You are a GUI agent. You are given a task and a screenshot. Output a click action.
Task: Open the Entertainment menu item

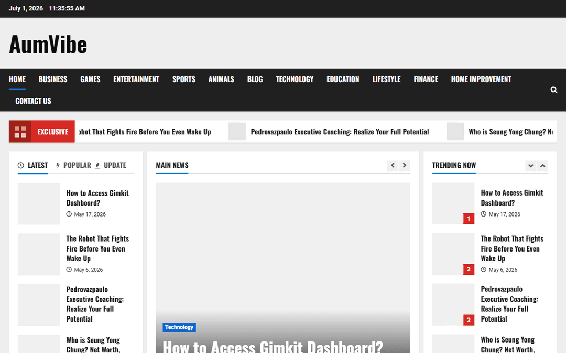coord(136,79)
